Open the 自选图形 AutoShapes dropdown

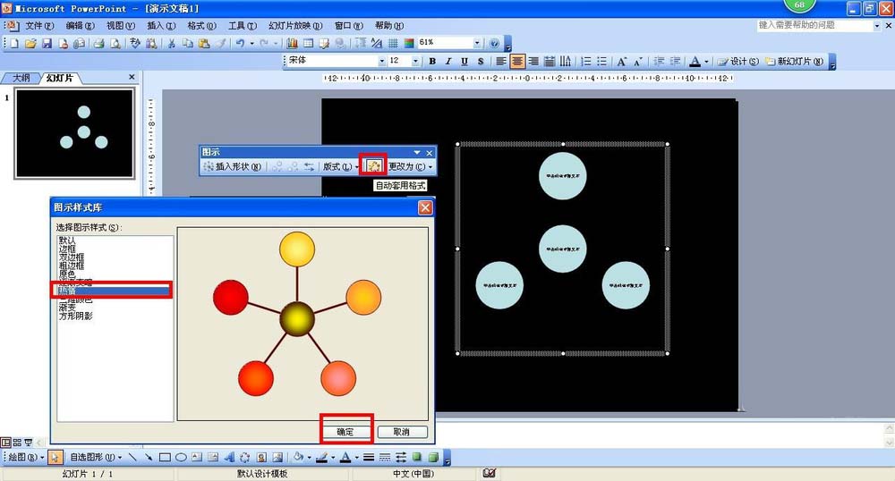(96, 457)
